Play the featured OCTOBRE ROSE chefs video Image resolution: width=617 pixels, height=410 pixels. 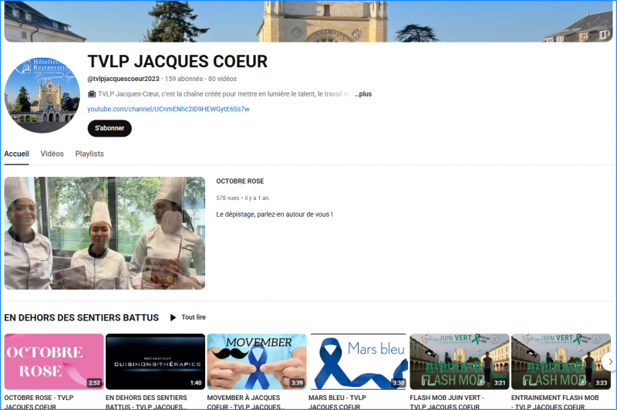[105, 233]
